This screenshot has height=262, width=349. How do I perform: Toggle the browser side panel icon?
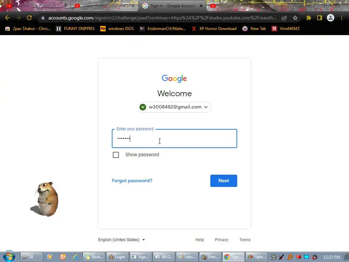point(320,18)
